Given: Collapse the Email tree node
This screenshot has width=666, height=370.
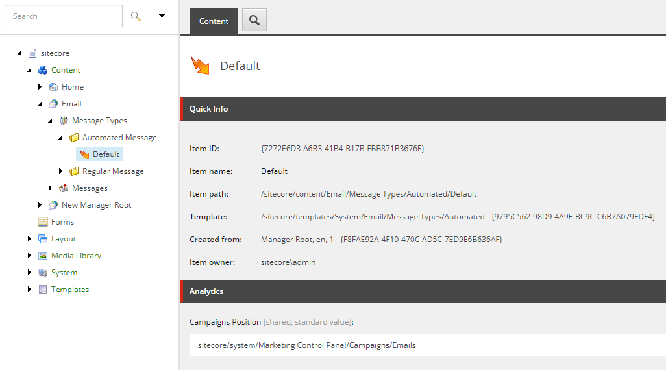Looking at the screenshot, I should click(40, 104).
